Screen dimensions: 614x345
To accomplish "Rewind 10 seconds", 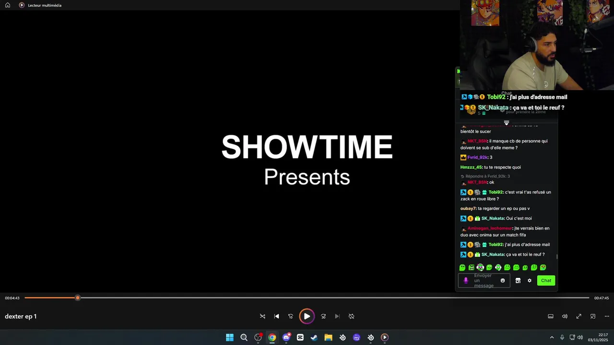I will tap(291, 316).
